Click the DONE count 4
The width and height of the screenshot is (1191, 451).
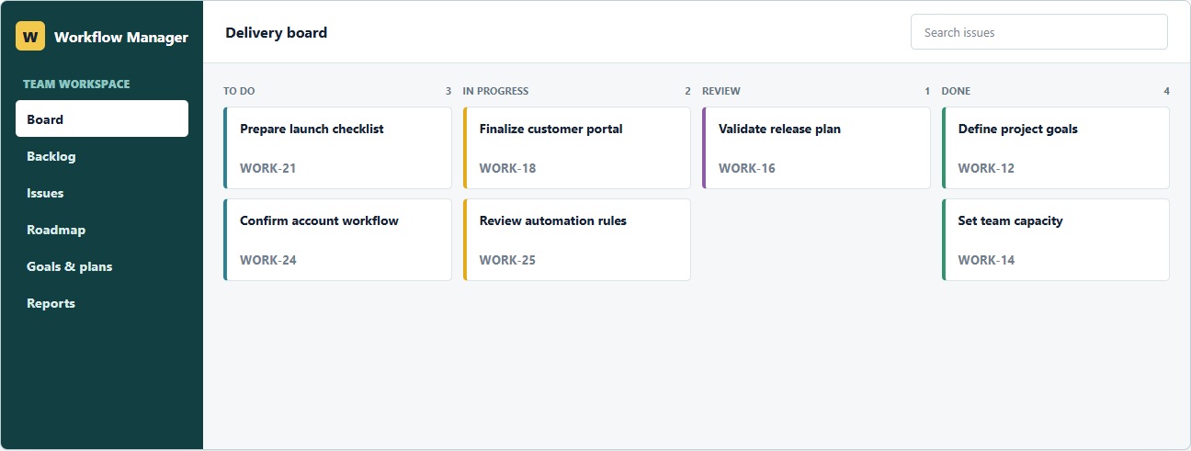pos(1166,91)
